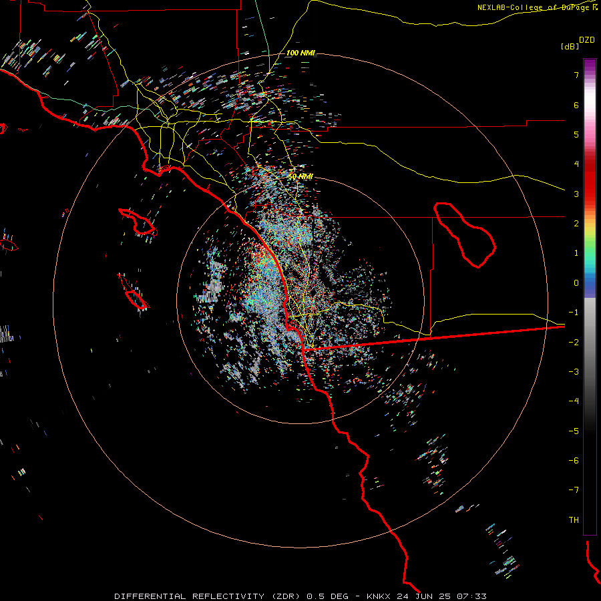Click the NEXLAB-College of DuPage credit text
The image size is (601, 601).
coord(537,7)
